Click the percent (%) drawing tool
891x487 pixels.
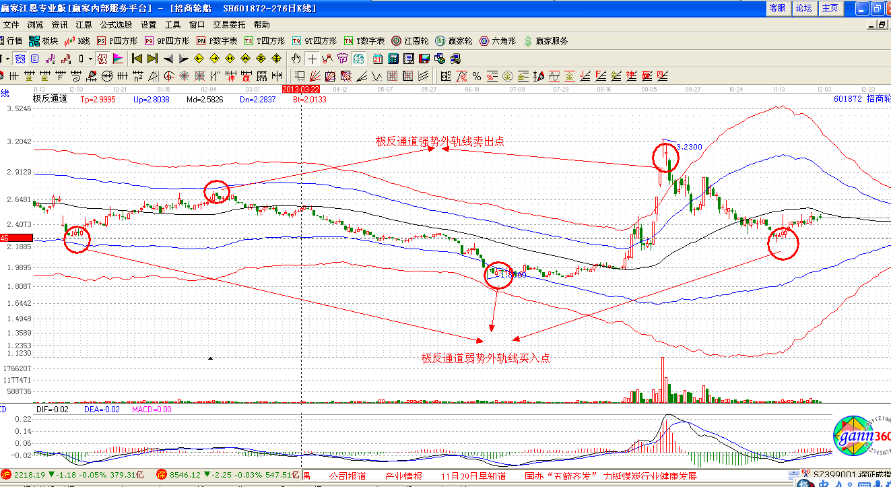pyautogui.click(x=477, y=75)
